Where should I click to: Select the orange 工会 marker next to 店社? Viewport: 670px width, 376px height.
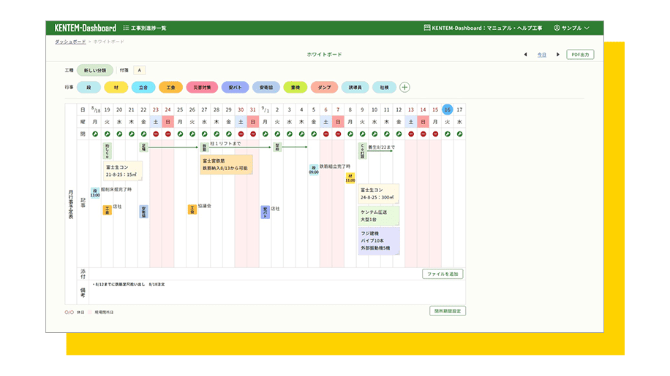pos(108,210)
